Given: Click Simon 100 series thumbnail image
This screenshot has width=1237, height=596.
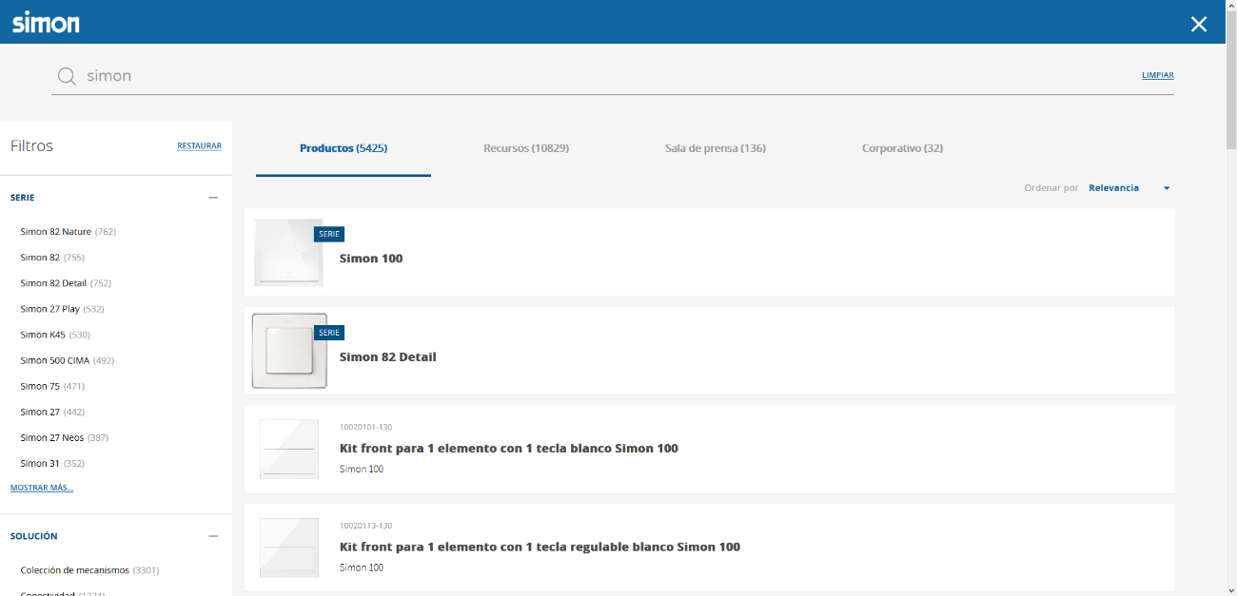Looking at the screenshot, I should point(288,252).
